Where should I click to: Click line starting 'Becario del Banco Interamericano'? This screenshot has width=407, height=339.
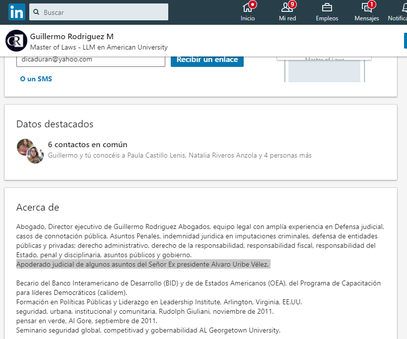[199, 283]
